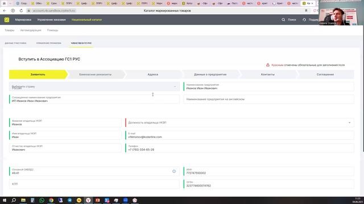Open the Национальный каталог menu
The width and height of the screenshot is (364, 204).
(x=86, y=20)
